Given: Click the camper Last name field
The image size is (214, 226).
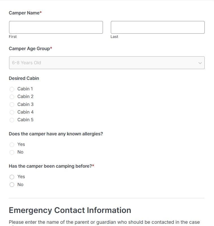Looking at the screenshot, I should [157, 27].
